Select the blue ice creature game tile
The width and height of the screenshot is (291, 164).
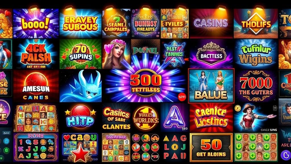pos(80,86)
